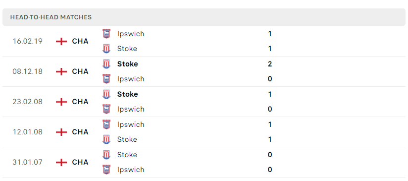Open the 16.02.19 match date
The width and height of the screenshot is (408, 181).
click(28, 41)
